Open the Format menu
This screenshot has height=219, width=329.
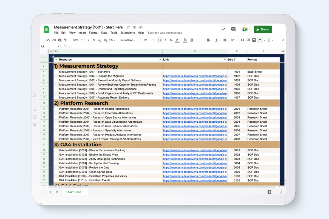93,33
